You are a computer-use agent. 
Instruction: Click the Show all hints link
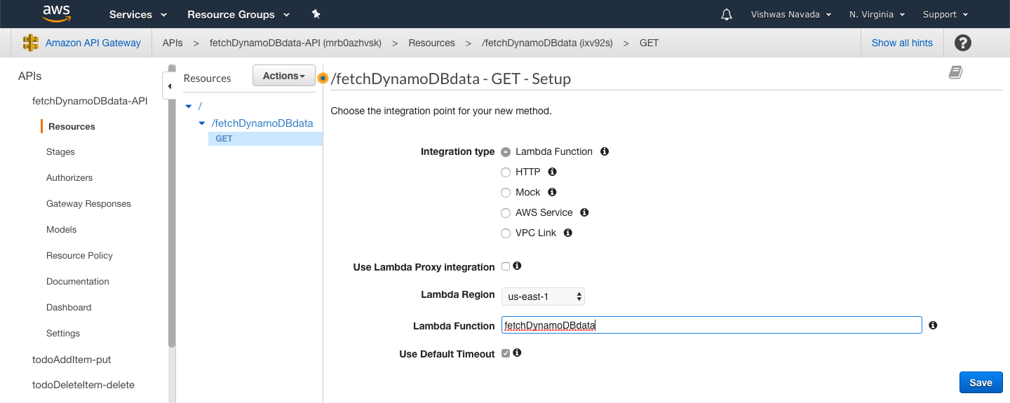[x=902, y=43]
